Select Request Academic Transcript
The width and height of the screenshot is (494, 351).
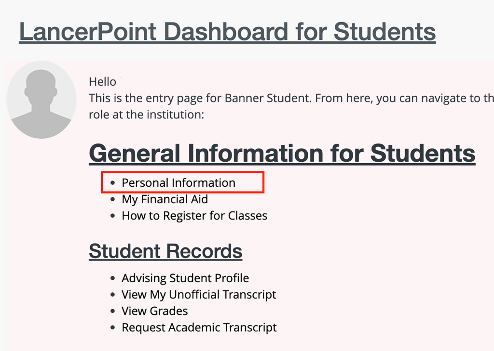pyautogui.click(x=199, y=328)
